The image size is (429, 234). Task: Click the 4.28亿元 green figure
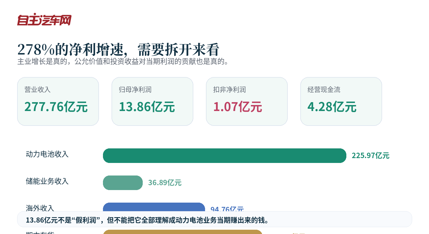(x=332, y=107)
